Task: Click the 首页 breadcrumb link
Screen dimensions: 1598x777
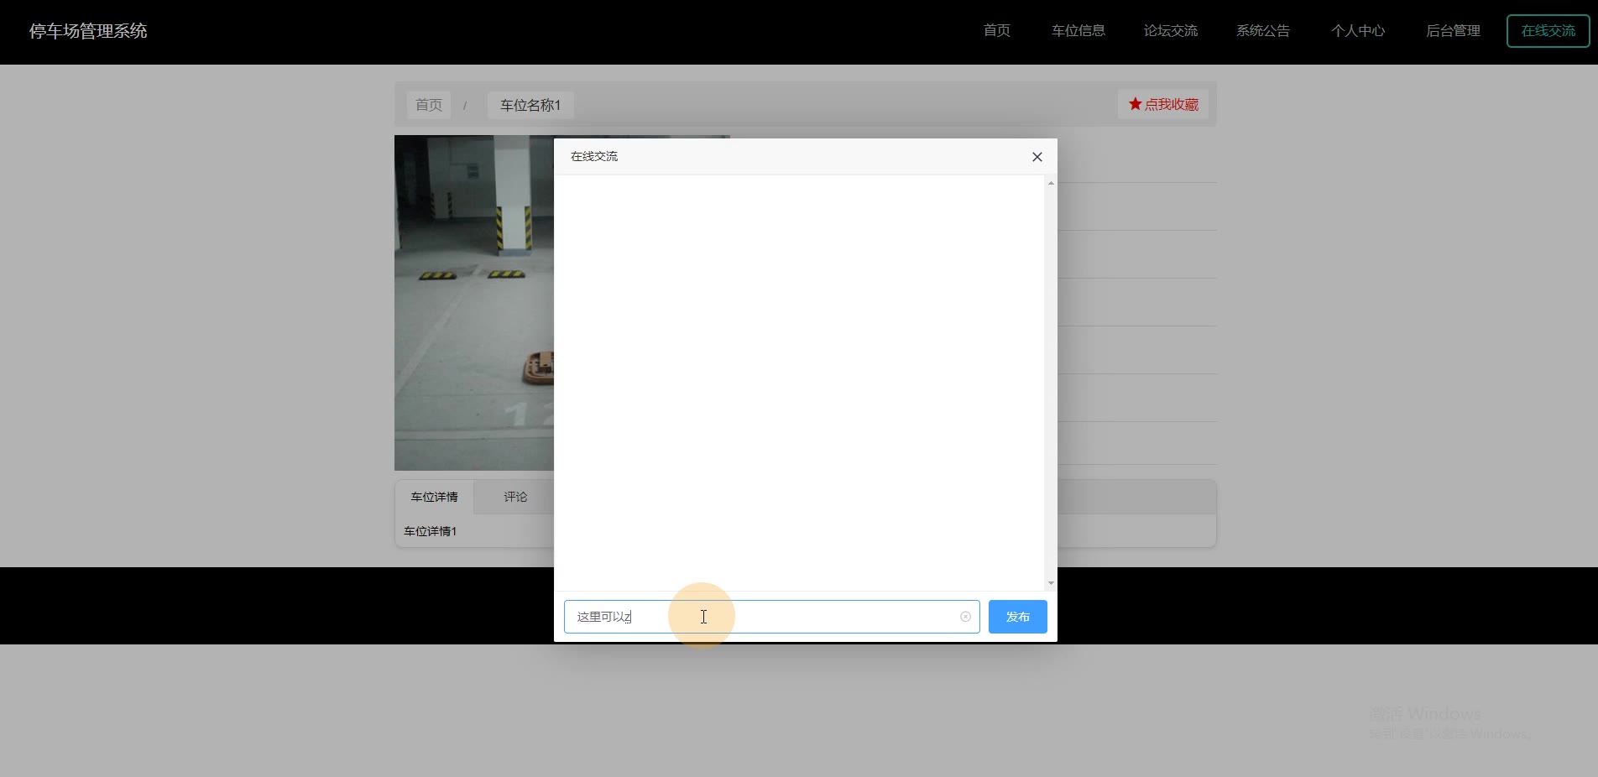Action: 429,105
